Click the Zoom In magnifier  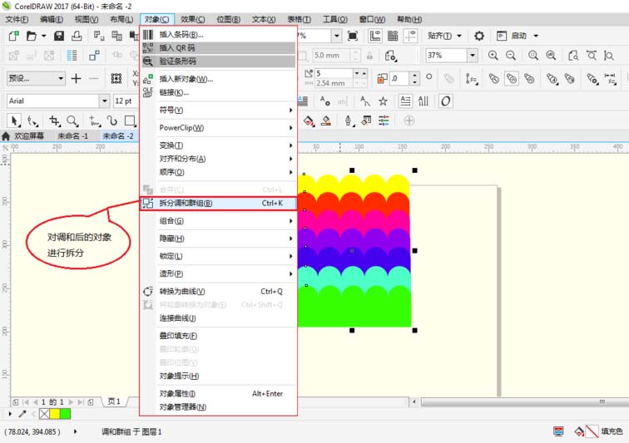(x=493, y=56)
